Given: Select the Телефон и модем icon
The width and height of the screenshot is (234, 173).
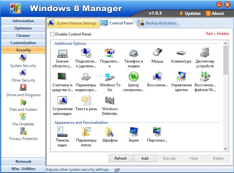Looking at the screenshot, I should point(133,53).
